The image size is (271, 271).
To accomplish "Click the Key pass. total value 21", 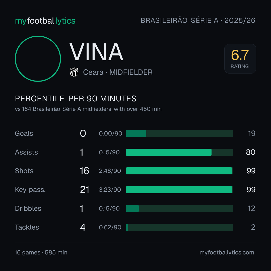I will tap(85, 190).
